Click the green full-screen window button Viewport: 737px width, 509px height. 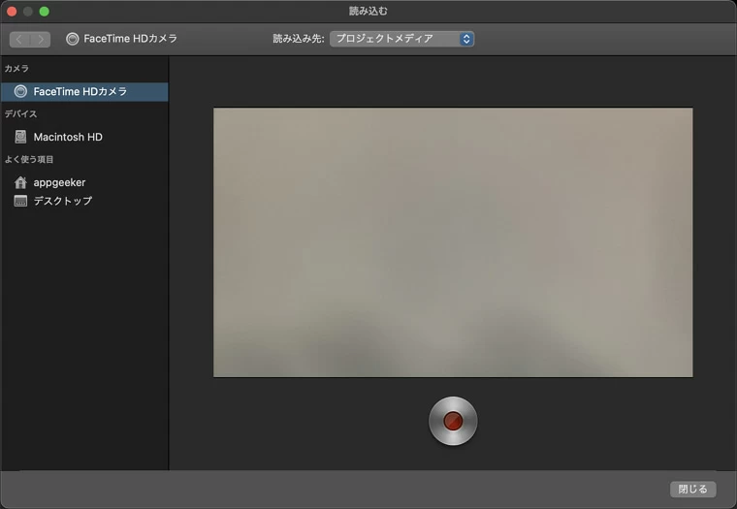(x=44, y=11)
